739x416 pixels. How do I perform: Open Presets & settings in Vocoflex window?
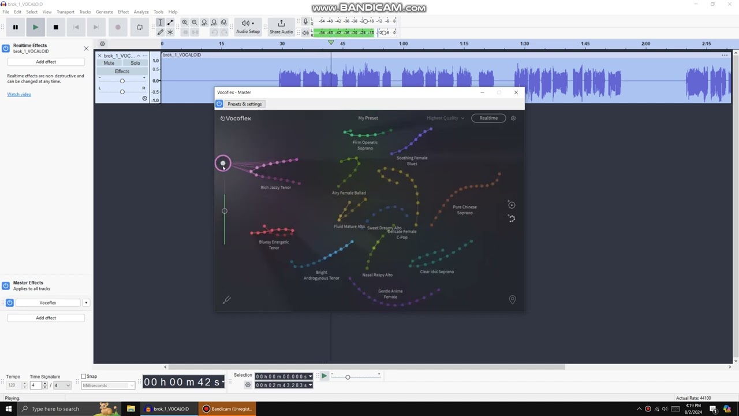245,104
